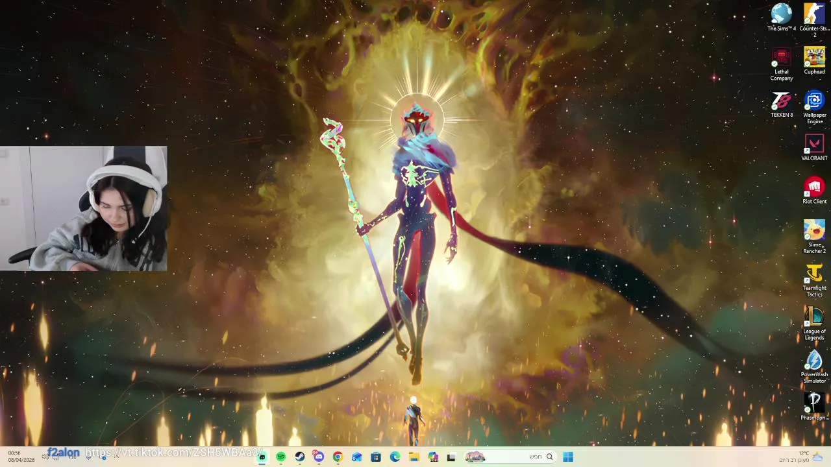Open the weather widget showing 12°C

[800, 457]
